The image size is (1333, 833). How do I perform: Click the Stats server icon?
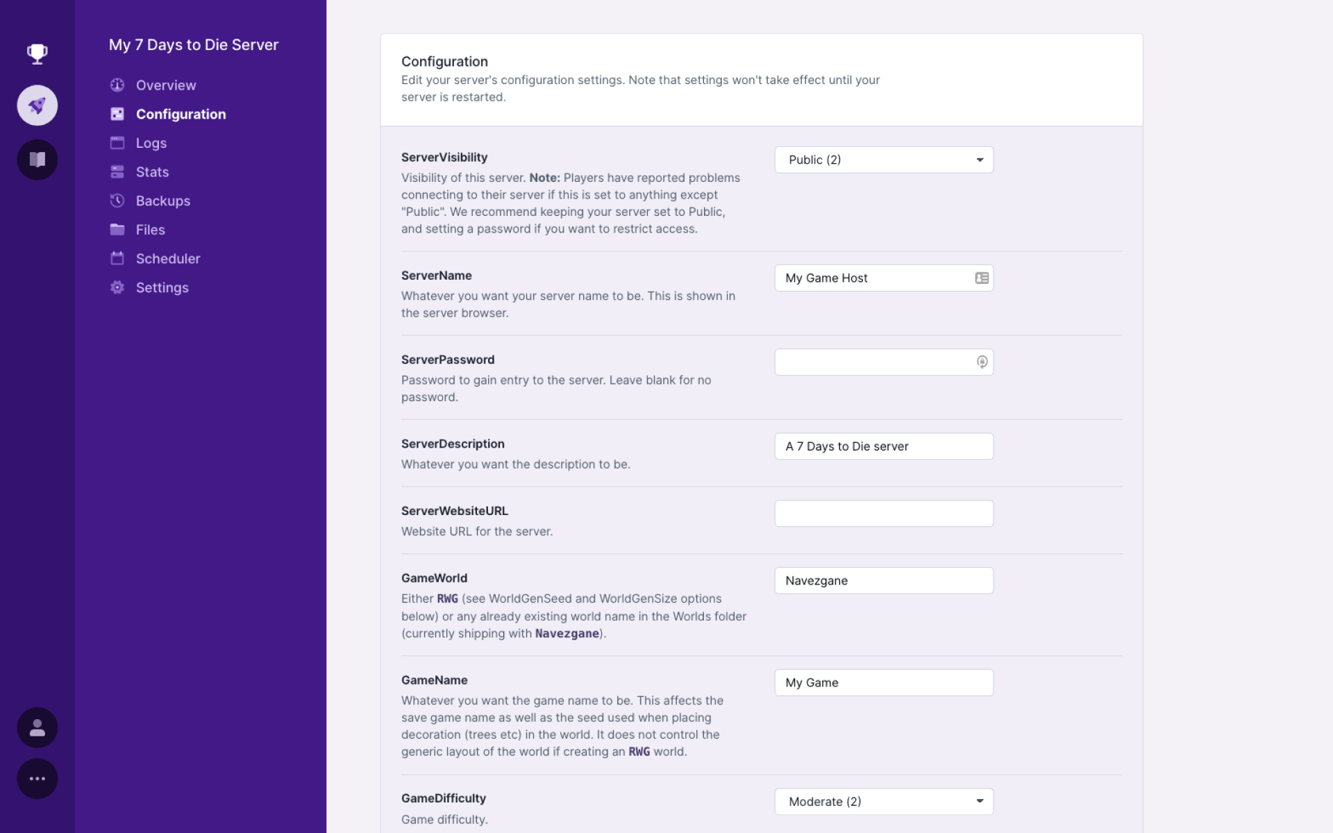pos(117,171)
